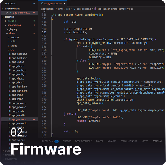This screenshot has width=166, height=165.
Task: Click app_sensor_hygro_sample(void) breadcrumb symbol
Action: click(115, 9)
